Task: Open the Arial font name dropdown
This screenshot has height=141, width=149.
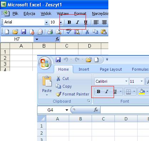Action: pyautogui.click(x=46, y=22)
